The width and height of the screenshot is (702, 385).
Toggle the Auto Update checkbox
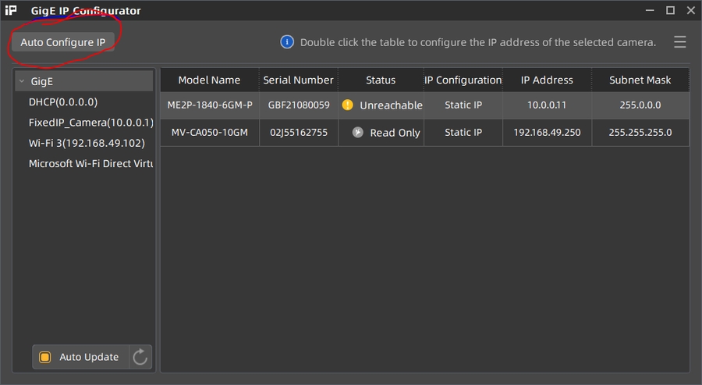[45, 357]
